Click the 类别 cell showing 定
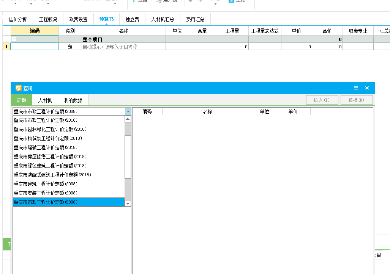The height and width of the screenshot is (274, 390). point(70,46)
